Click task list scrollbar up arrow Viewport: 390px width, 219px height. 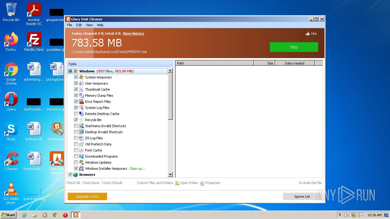coord(170,71)
